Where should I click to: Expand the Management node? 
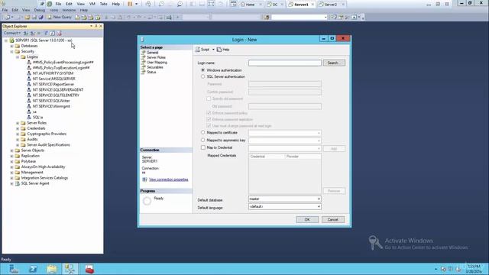[x=12, y=173]
